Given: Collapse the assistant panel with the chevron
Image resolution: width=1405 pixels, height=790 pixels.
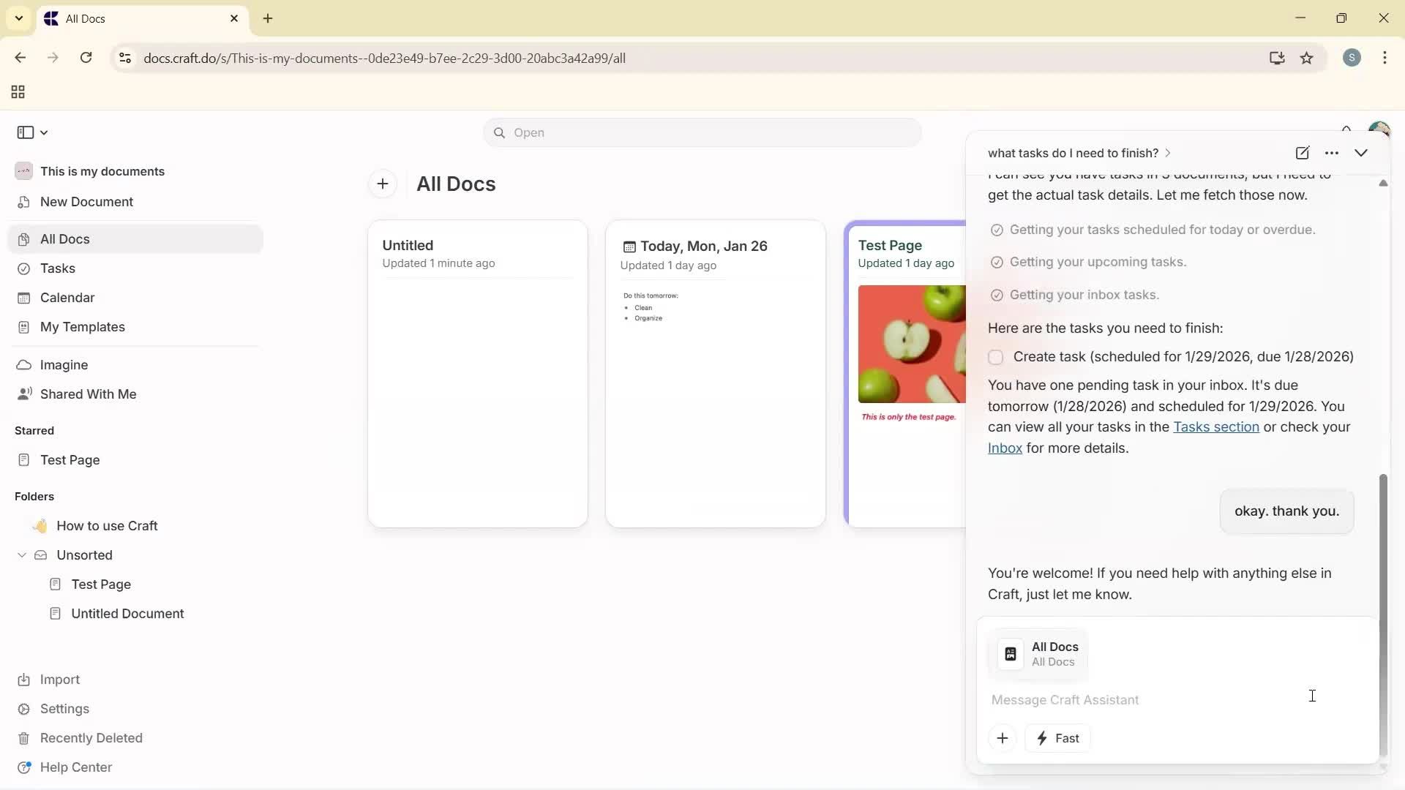Looking at the screenshot, I should 1362,153.
